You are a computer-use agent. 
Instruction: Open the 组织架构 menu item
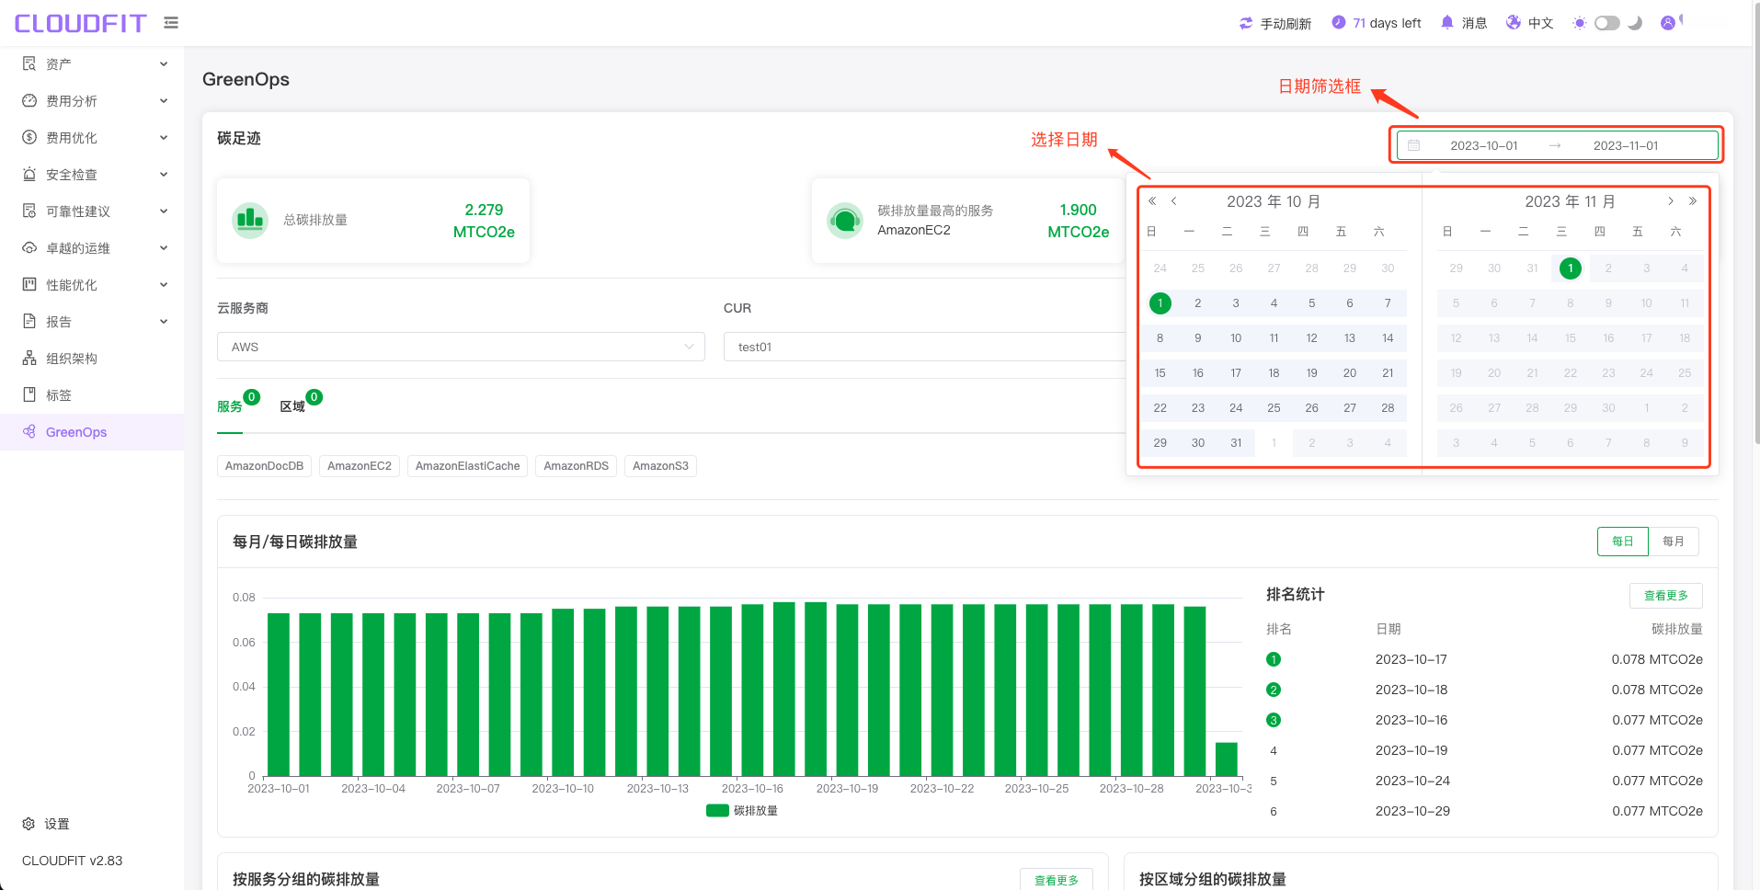[92, 359]
